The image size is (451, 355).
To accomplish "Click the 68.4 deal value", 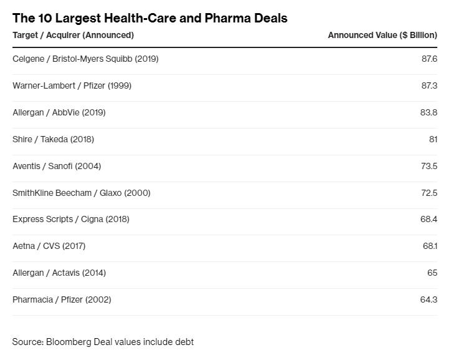I will tap(429, 220).
